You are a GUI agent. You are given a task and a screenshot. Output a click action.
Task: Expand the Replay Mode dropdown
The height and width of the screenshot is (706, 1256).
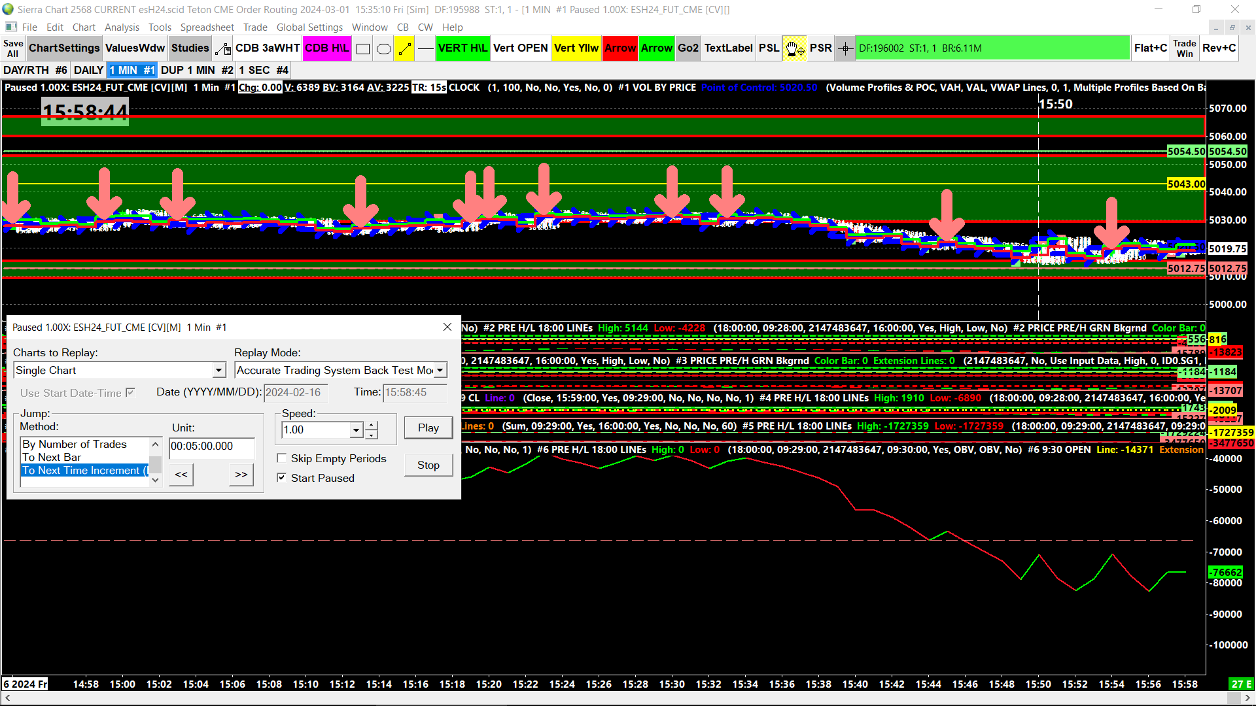tap(440, 371)
